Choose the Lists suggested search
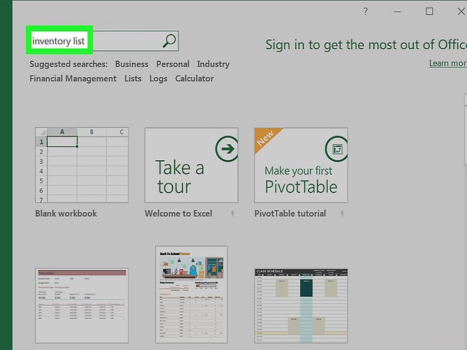 coord(133,79)
